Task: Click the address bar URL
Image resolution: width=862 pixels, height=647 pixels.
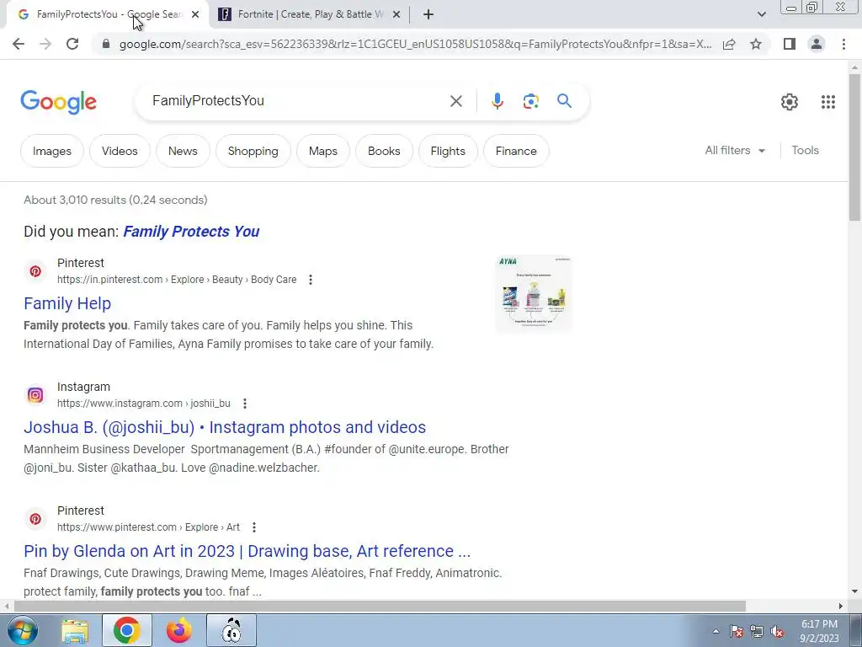Action: (415, 44)
